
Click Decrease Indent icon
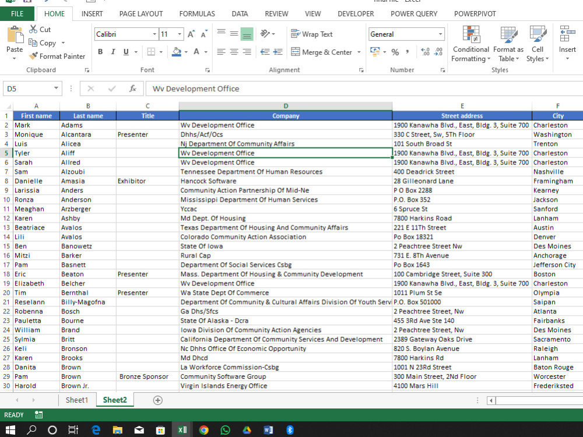[265, 52]
